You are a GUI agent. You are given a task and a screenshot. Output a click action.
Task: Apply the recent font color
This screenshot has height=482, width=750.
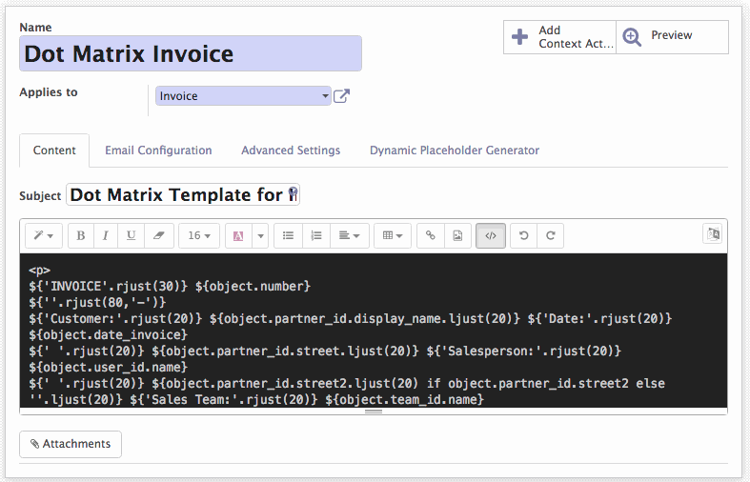(238, 235)
